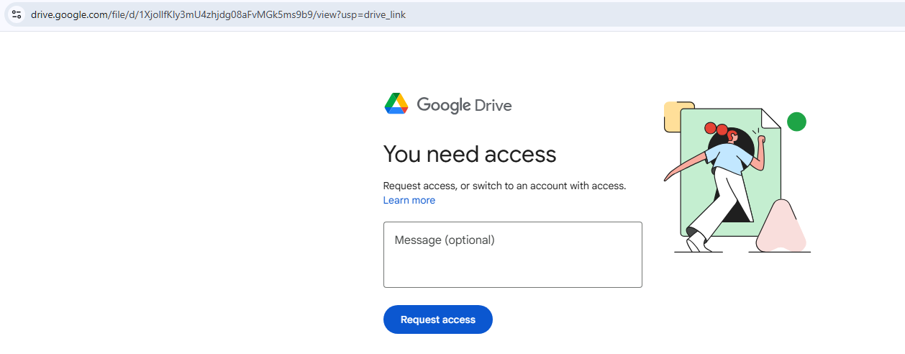Select the drive.google.com URL in address bar

pos(218,14)
